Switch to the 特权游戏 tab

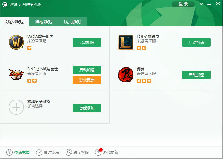tap(44, 22)
